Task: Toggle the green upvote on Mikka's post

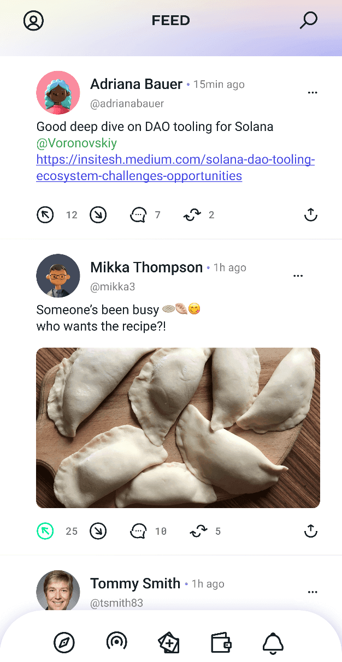Action: click(x=45, y=531)
